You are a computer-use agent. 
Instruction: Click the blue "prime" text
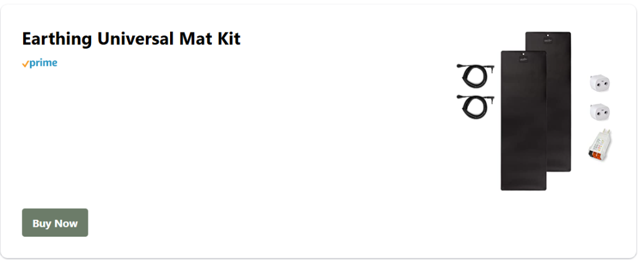tap(44, 63)
